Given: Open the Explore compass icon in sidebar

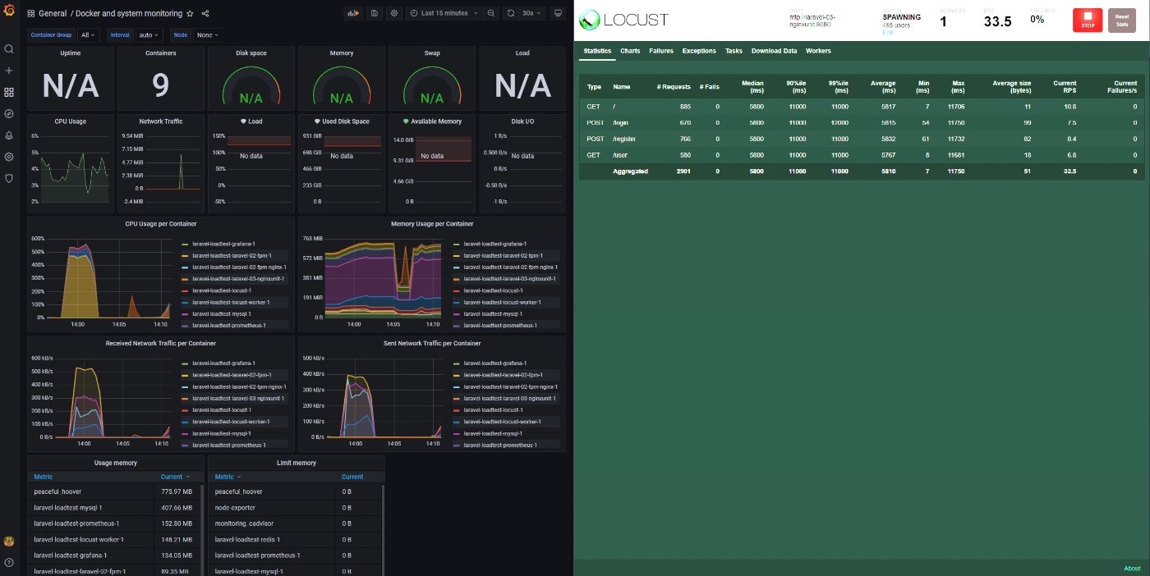Looking at the screenshot, I should click(x=9, y=113).
